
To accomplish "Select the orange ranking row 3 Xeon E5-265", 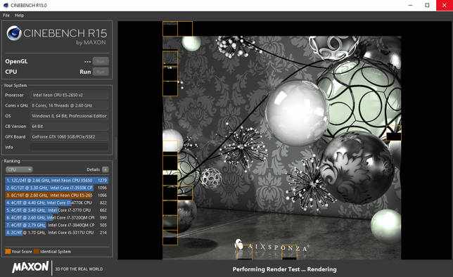I will 56,195.
